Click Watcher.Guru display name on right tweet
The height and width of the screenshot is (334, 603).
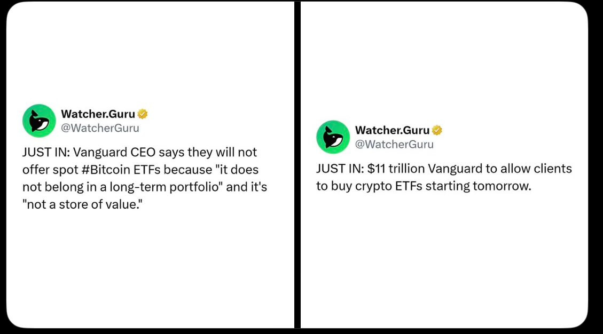[392, 130]
